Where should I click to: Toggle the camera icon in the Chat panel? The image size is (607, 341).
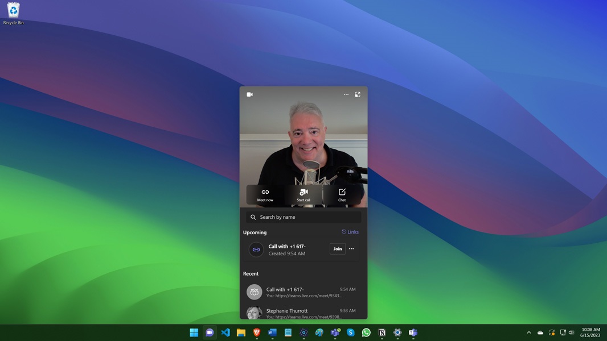[249, 94]
